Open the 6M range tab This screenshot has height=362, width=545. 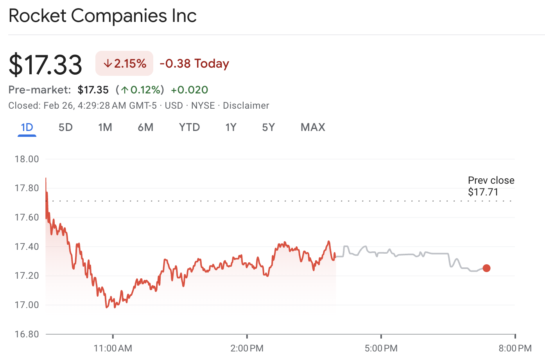pos(145,127)
